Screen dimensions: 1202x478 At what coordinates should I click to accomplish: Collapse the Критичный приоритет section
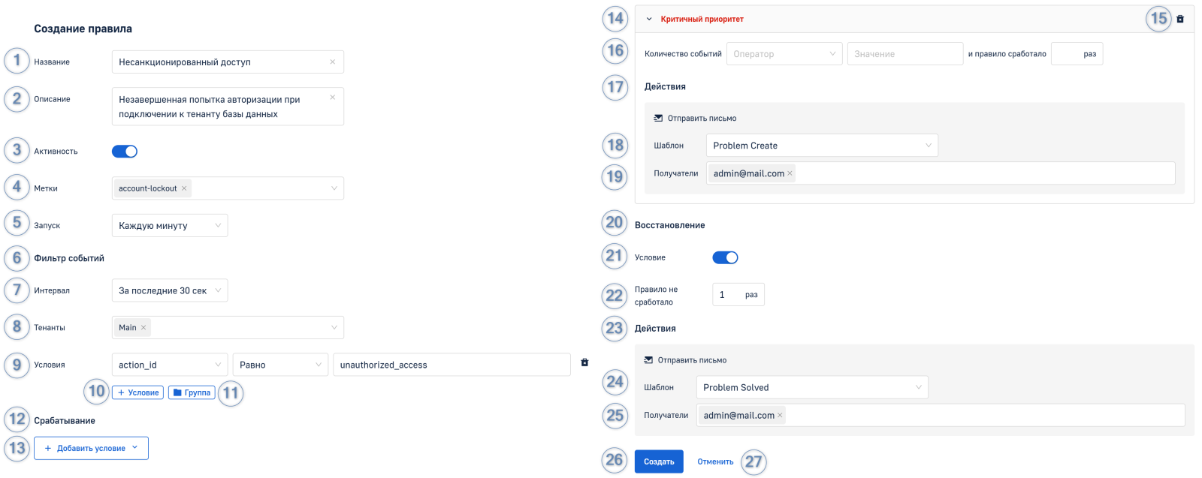coord(649,20)
